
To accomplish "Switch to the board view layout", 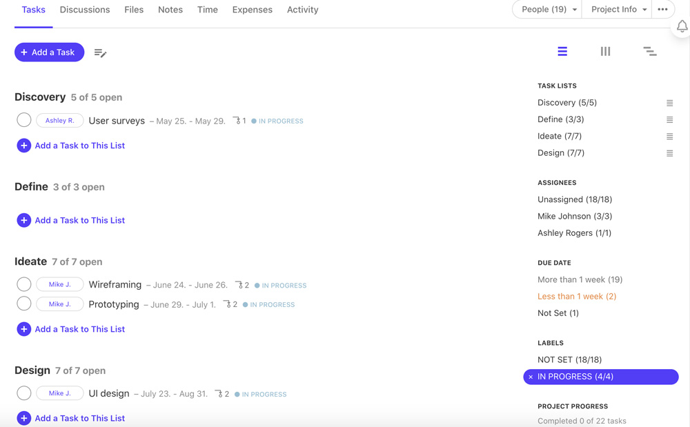I will tap(605, 51).
